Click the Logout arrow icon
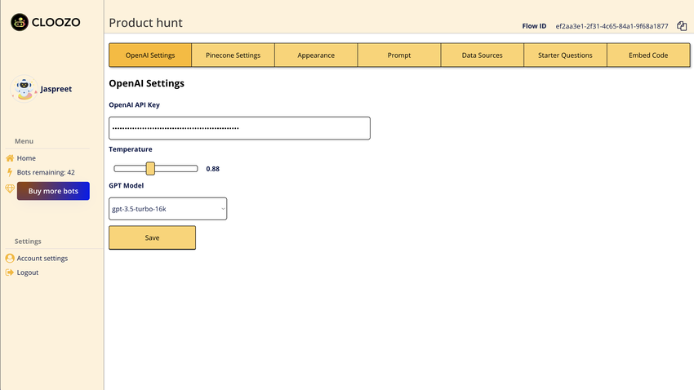 [10, 273]
